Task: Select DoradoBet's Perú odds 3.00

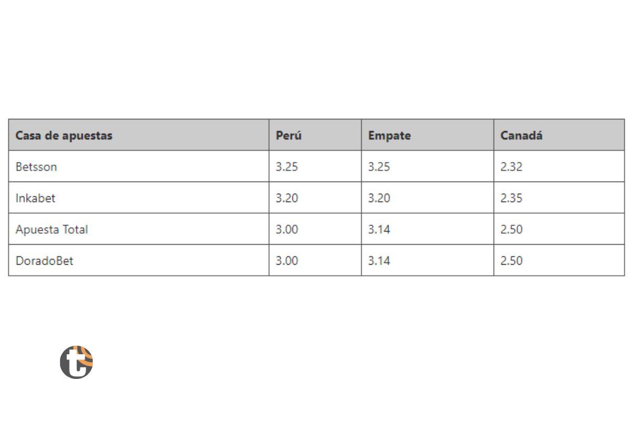Action: (x=287, y=260)
